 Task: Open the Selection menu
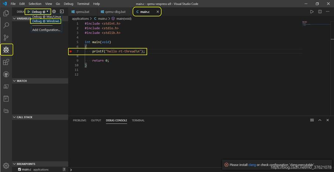pyautogui.click(x=35, y=4)
